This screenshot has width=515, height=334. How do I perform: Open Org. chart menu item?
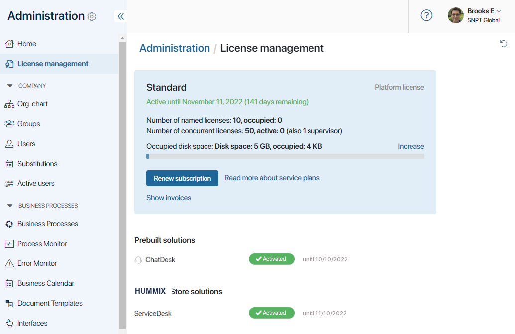click(x=59, y=104)
